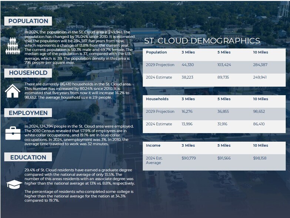
Task: Select the EMPLOYMEN heading label
Action: click(28, 113)
